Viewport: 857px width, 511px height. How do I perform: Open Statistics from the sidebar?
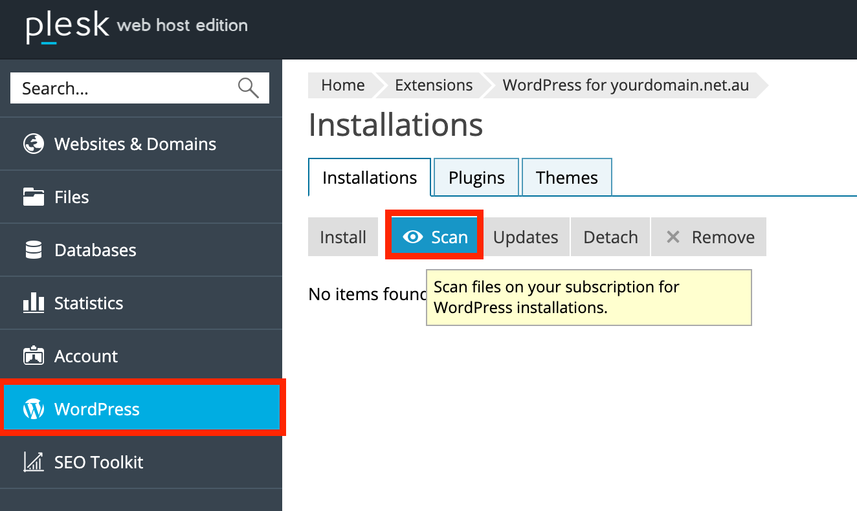pos(141,303)
